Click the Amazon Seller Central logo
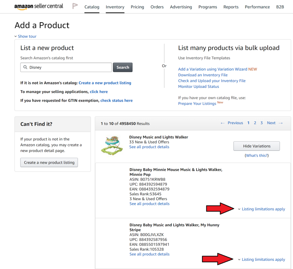Screen dimensions: 293x269 pyautogui.click(x=39, y=7)
